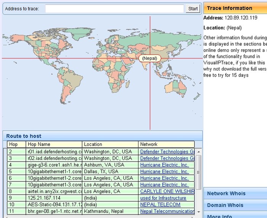Open Hurricane Electric link for Dallas hop
The height and width of the screenshot is (218, 267).
click(x=164, y=171)
